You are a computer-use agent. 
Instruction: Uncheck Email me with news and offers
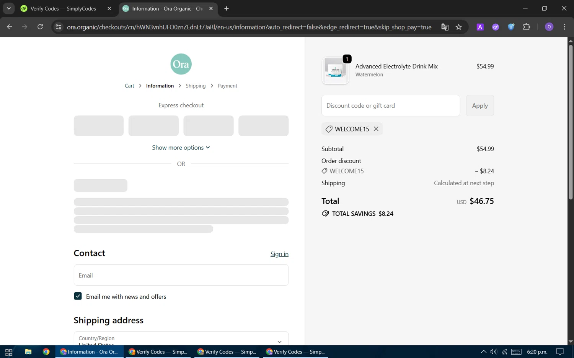point(78,296)
